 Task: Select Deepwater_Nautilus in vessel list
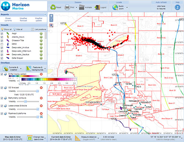[20, 55]
